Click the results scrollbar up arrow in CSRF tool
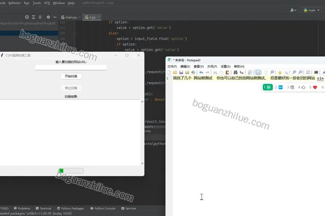The width and height of the screenshot is (325, 216). point(142,102)
